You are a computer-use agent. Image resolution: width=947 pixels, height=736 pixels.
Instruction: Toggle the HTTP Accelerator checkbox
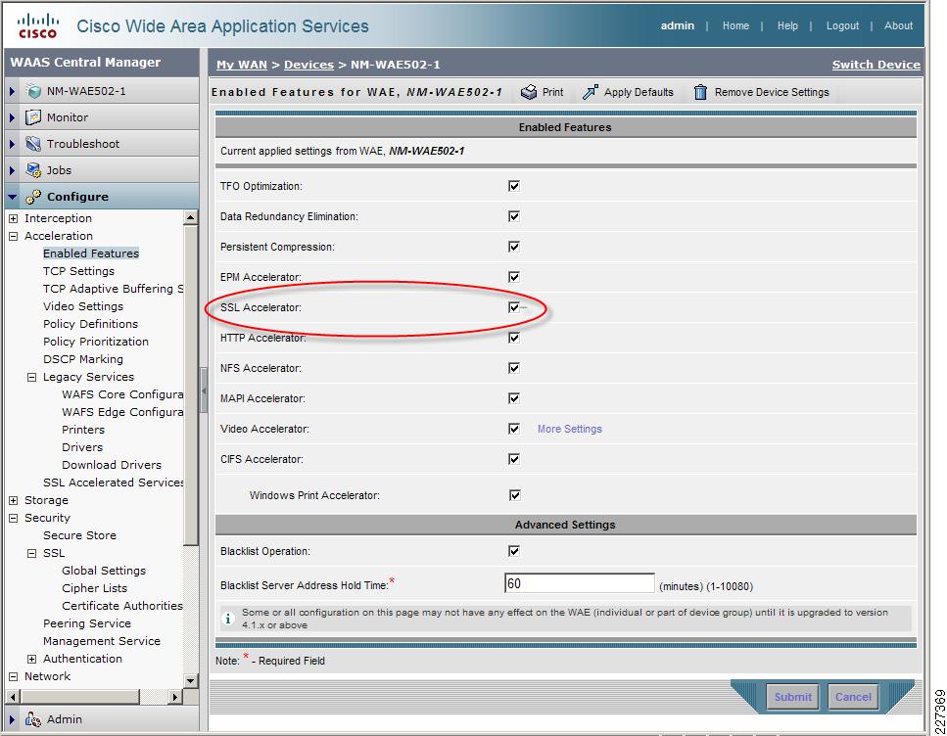[514, 338]
